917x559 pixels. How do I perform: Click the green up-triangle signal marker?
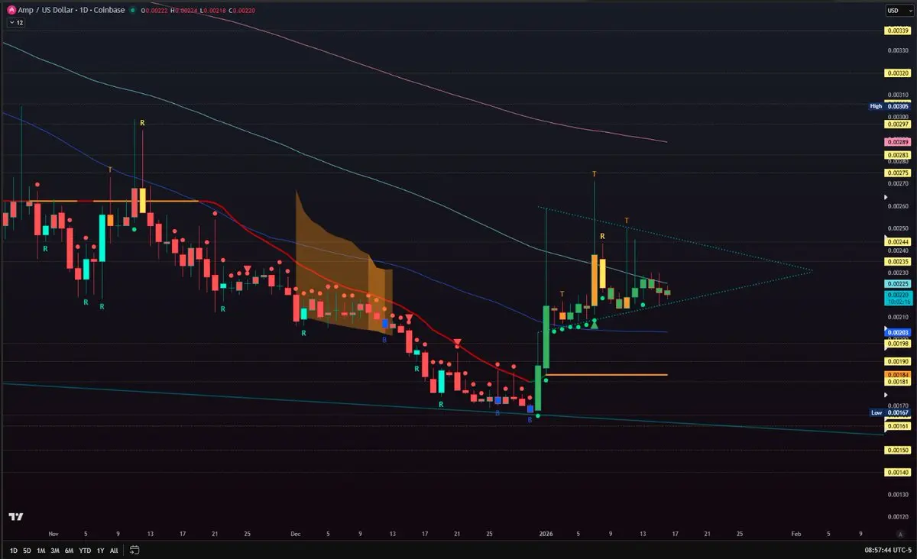[x=595, y=326]
